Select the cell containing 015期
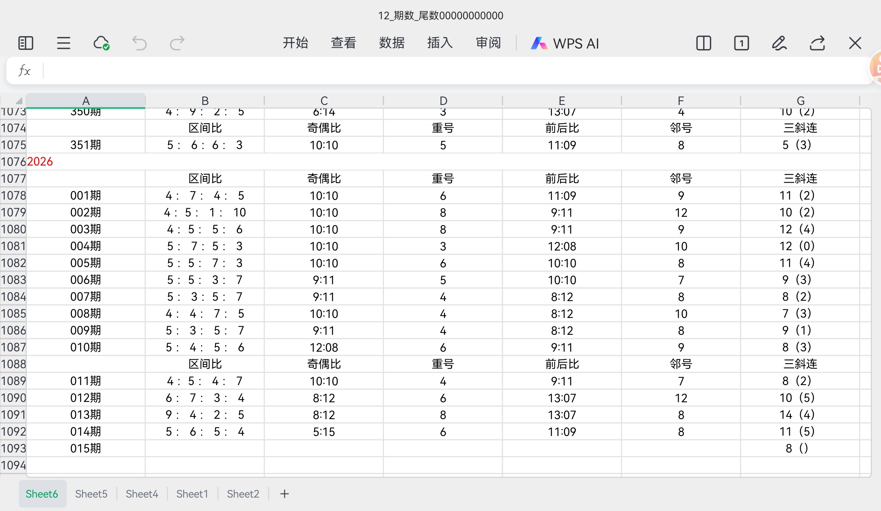 tap(86, 448)
